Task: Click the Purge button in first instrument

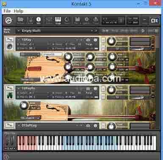Action: 89,44
